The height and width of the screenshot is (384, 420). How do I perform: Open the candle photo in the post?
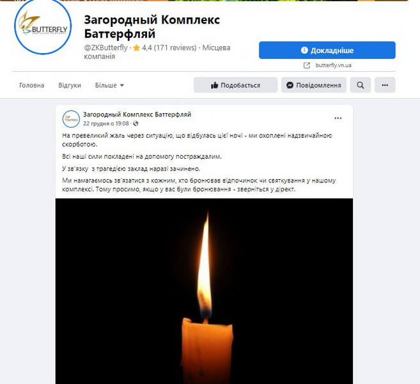click(204, 291)
